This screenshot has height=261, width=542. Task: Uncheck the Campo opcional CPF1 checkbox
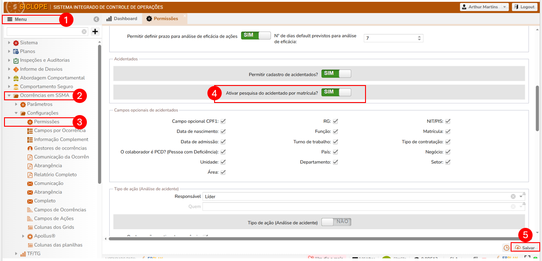(x=223, y=121)
